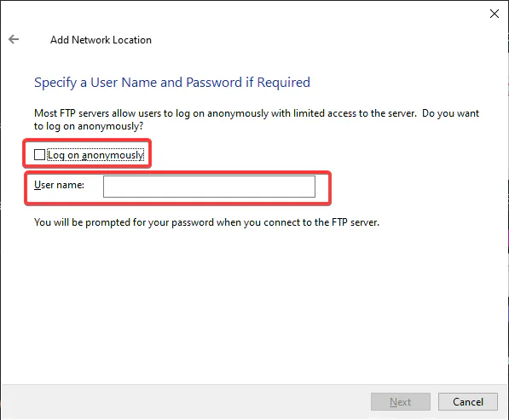
Task: Click the 'You will be prompted' password note
Action: click(206, 222)
